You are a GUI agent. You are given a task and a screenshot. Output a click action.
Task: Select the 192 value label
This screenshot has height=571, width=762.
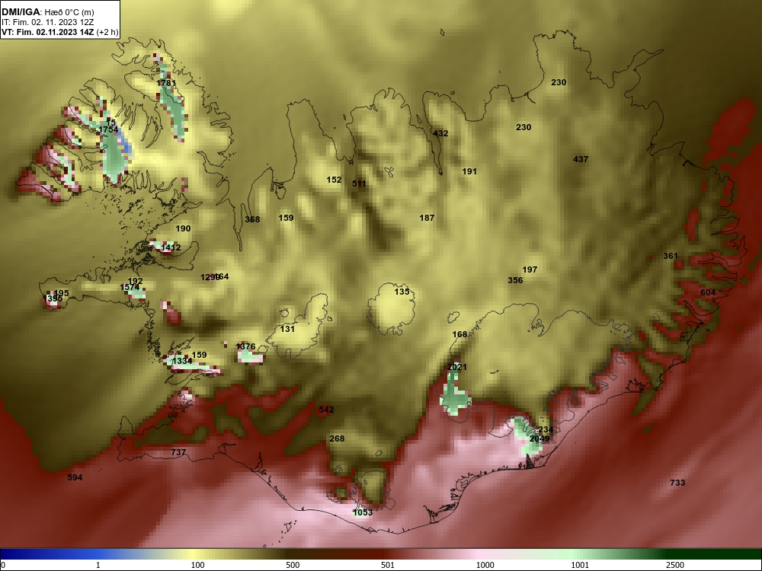[x=135, y=281]
